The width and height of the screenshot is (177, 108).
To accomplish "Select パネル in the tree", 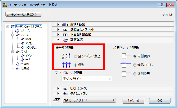I will pos(24,52).
